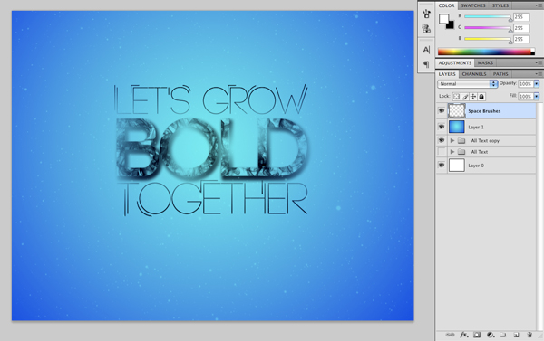Switch to the Styles tab
The height and width of the screenshot is (341, 544).
[x=500, y=5]
